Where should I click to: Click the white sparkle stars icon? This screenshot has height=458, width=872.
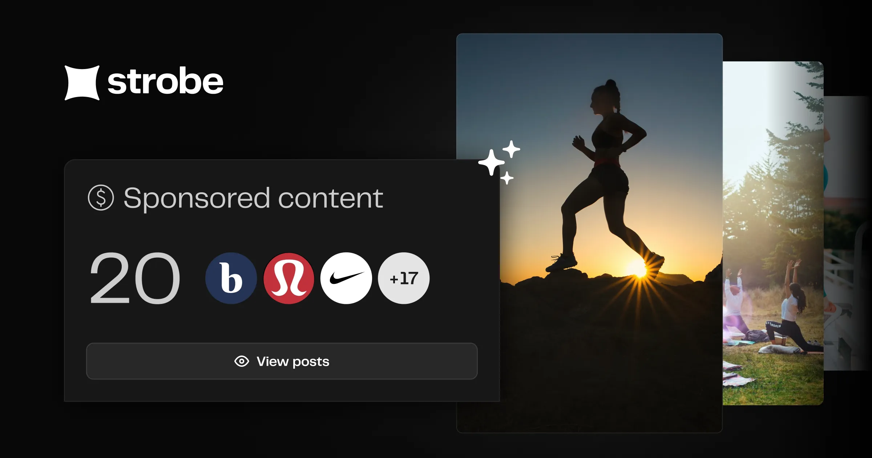(499, 162)
